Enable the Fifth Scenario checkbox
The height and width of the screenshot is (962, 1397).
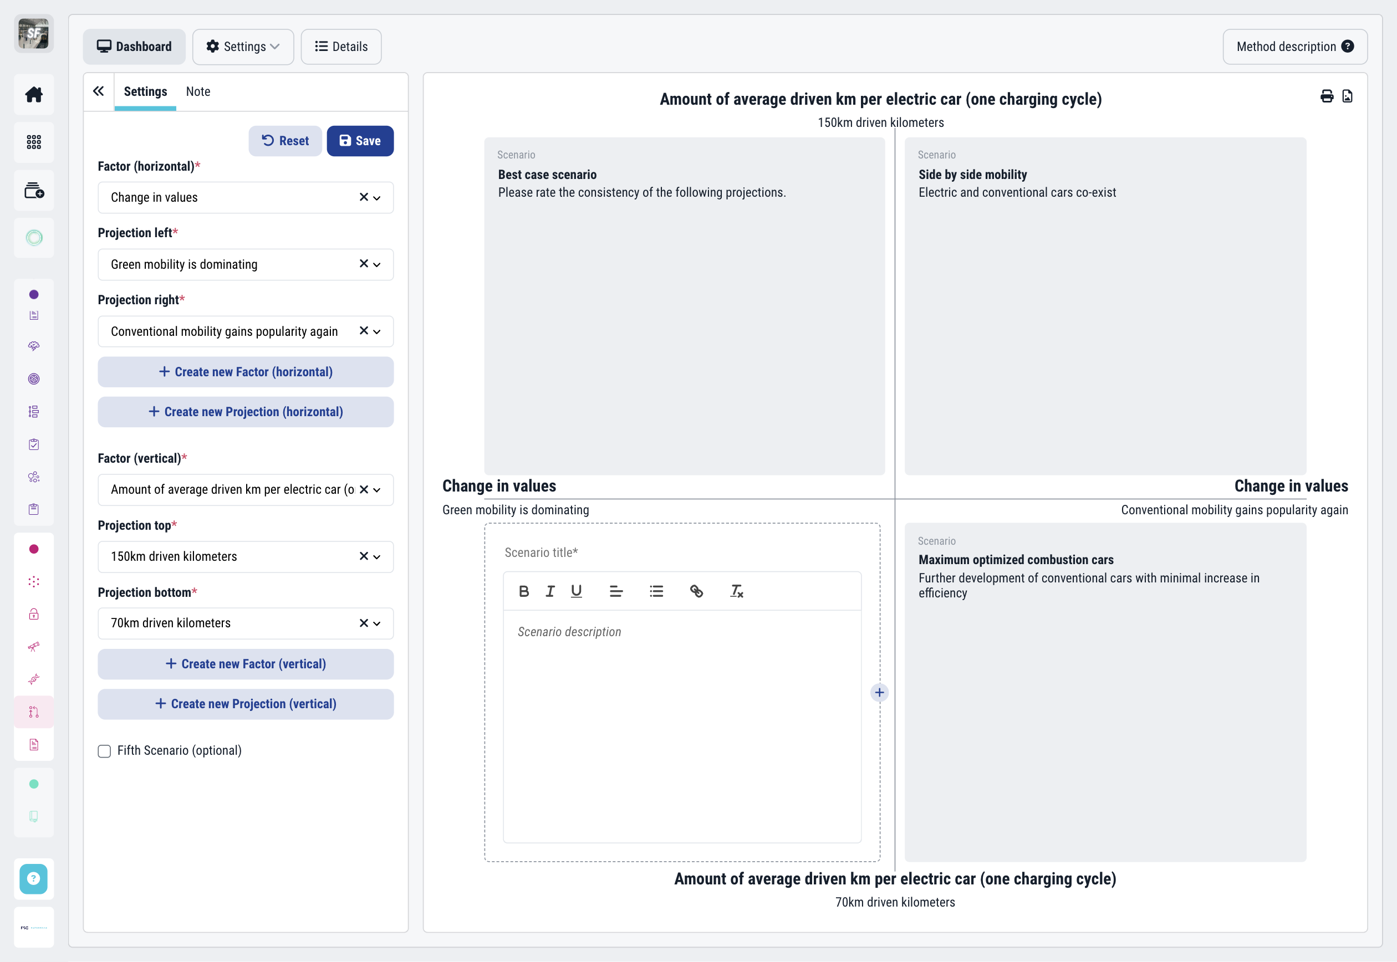pyautogui.click(x=104, y=751)
